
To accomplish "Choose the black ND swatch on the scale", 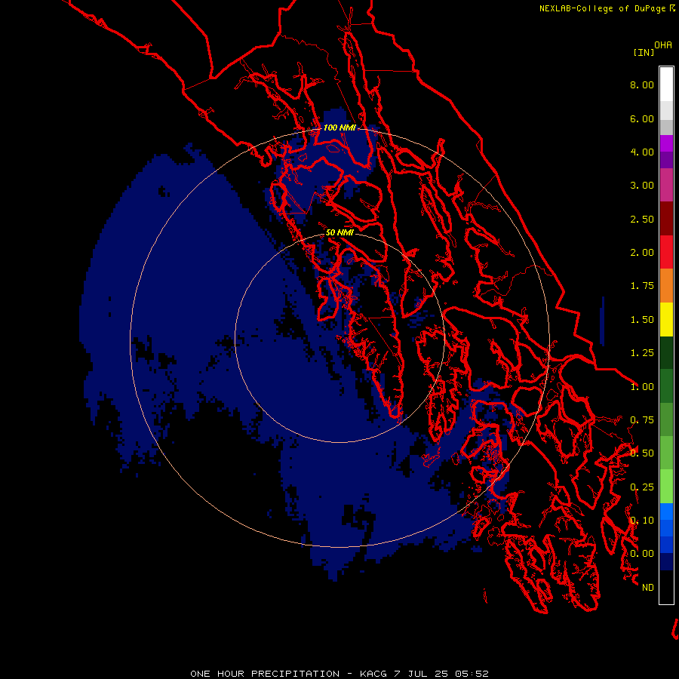I will click(666, 587).
